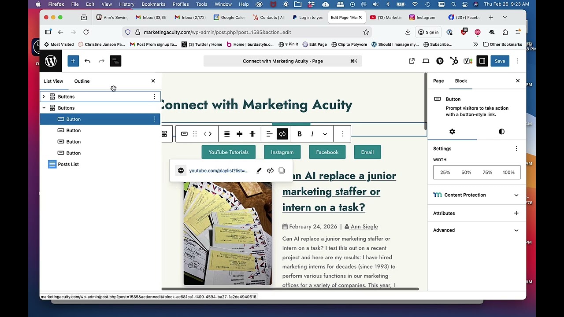Viewport: 564px width, 317px height.
Task: Open Firefox Downloads panel
Action: pyautogui.click(x=408, y=32)
